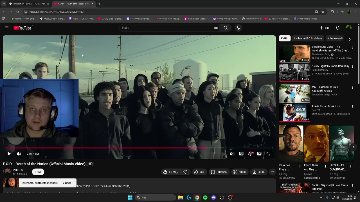Save video with Tallenna button

point(219,172)
